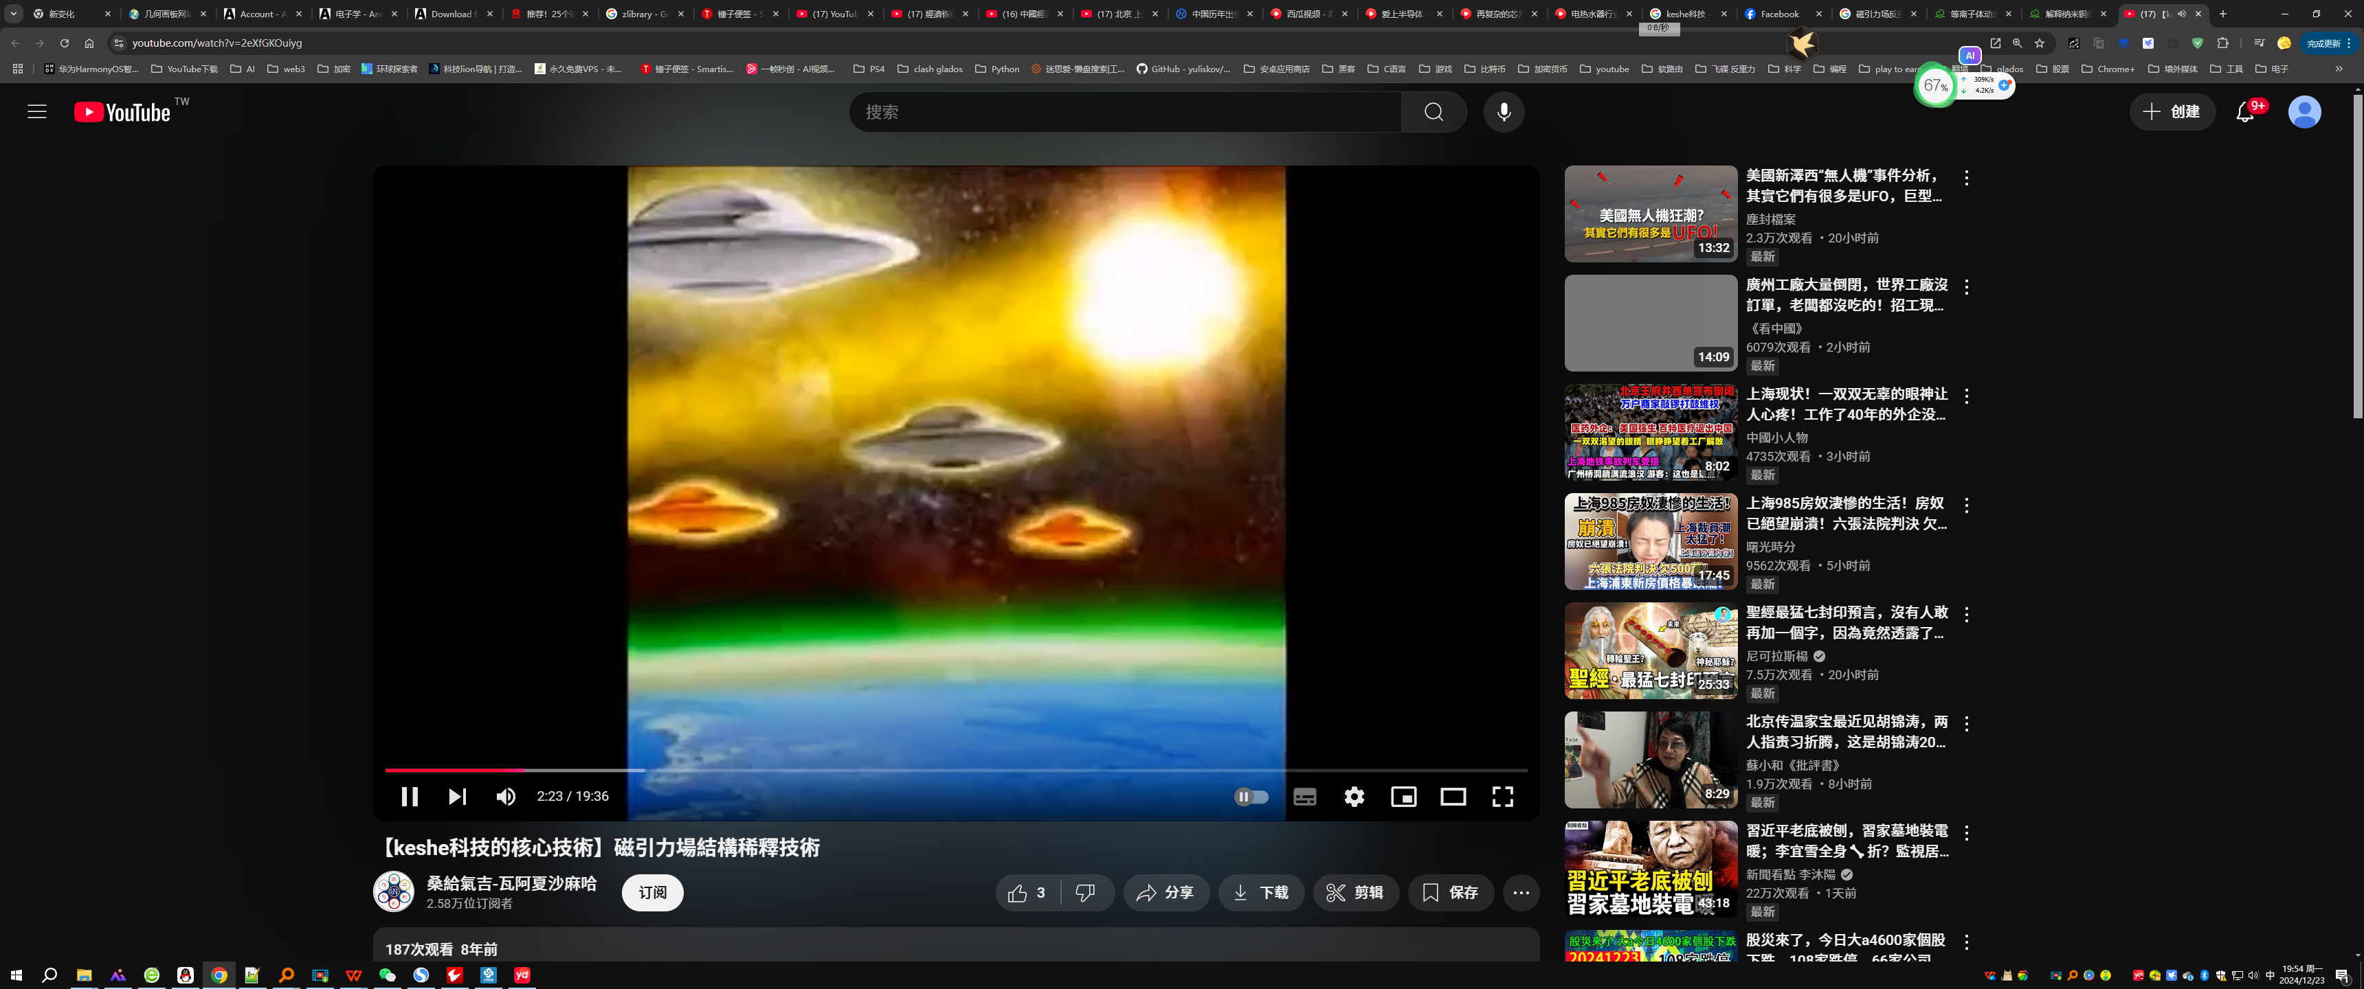Click the 分享 share button
Screen dimensions: 2364x989
click(x=1166, y=893)
